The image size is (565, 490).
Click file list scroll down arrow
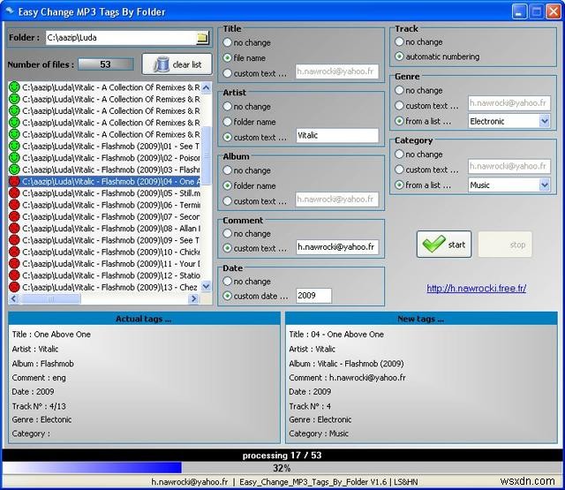click(x=206, y=286)
